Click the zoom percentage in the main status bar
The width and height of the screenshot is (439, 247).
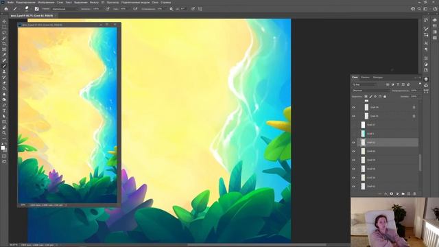(14, 245)
